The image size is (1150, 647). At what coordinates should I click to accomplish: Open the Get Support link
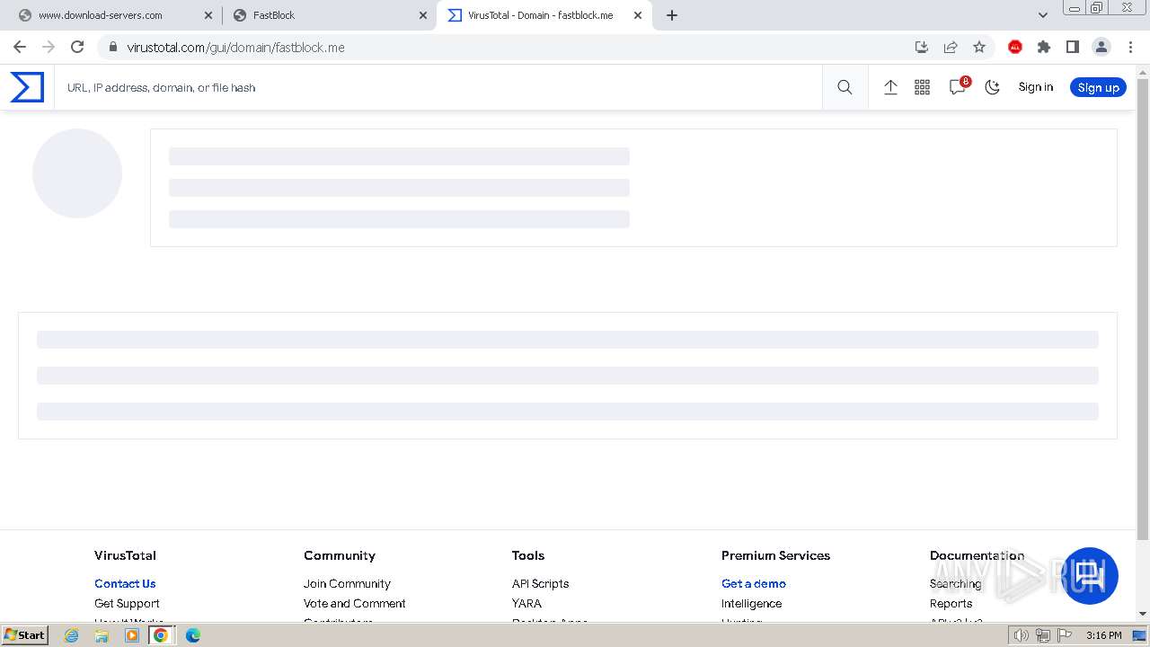pos(127,603)
